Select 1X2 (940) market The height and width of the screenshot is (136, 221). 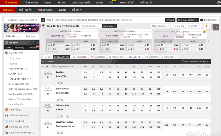[13, 64]
